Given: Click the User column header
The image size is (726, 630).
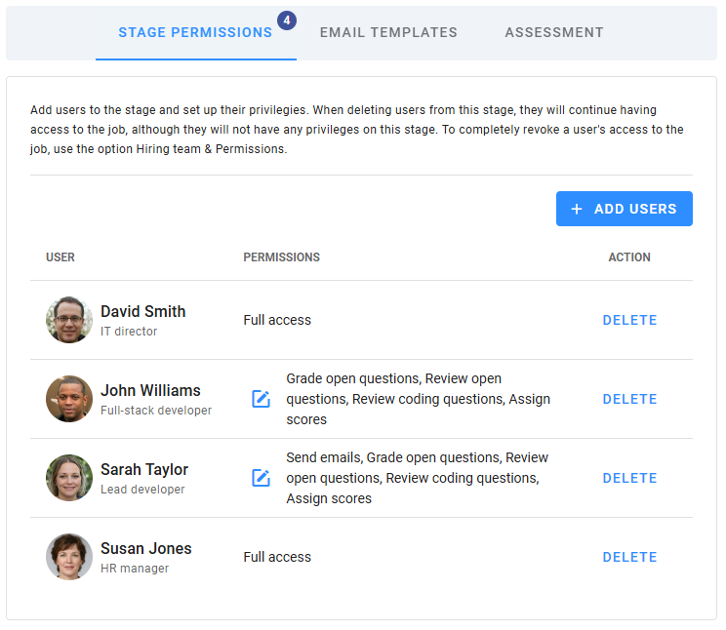Looking at the screenshot, I should [x=60, y=257].
